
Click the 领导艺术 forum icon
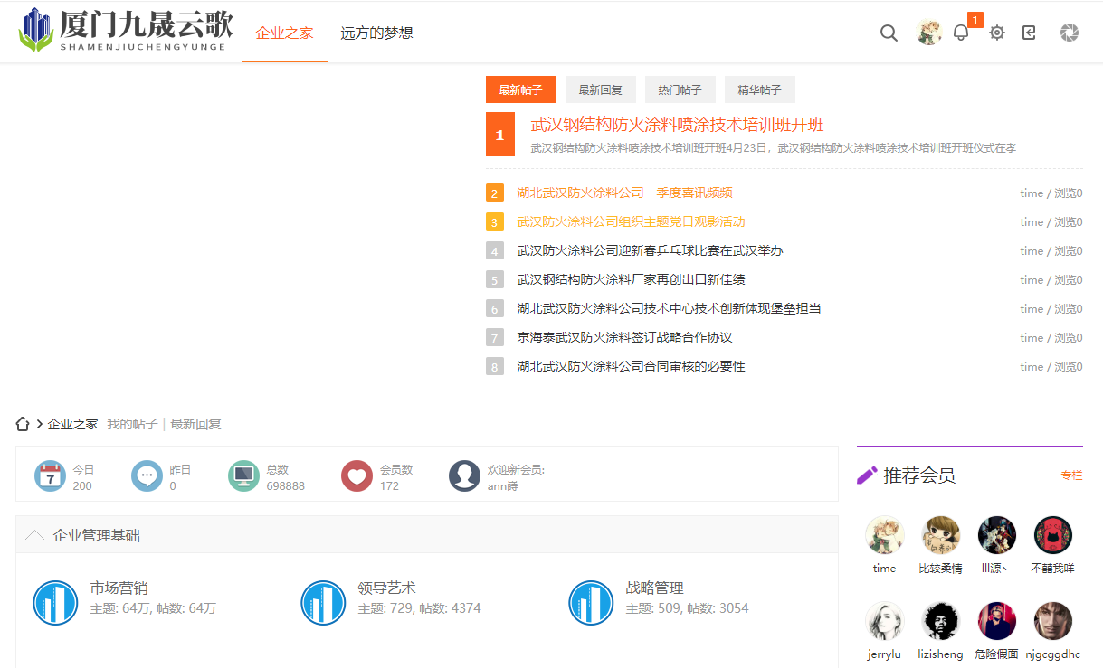click(x=324, y=603)
